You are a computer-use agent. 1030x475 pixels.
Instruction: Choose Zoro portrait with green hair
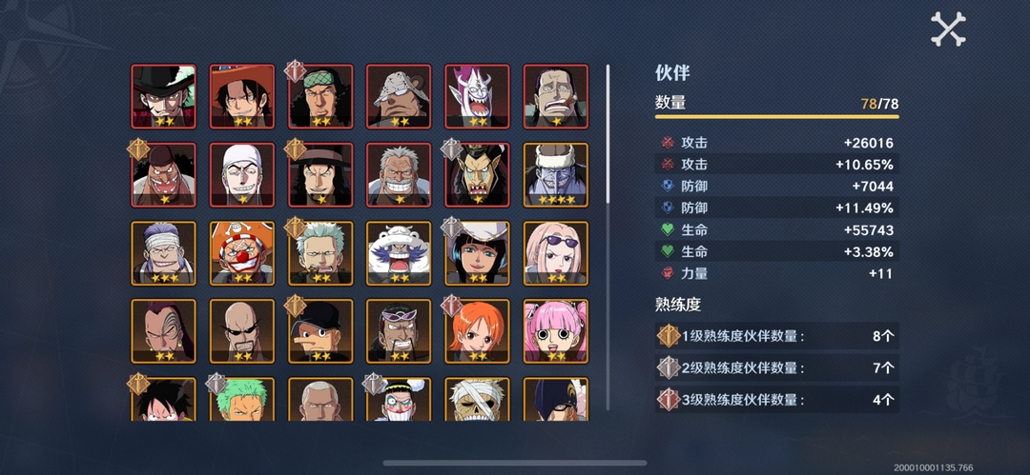click(x=241, y=399)
